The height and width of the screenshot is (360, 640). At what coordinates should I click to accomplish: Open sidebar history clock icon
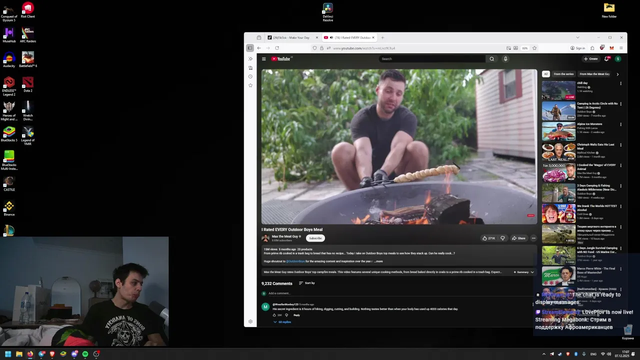click(250, 76)
